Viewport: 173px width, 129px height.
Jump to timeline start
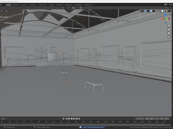[x=66, y=119]
